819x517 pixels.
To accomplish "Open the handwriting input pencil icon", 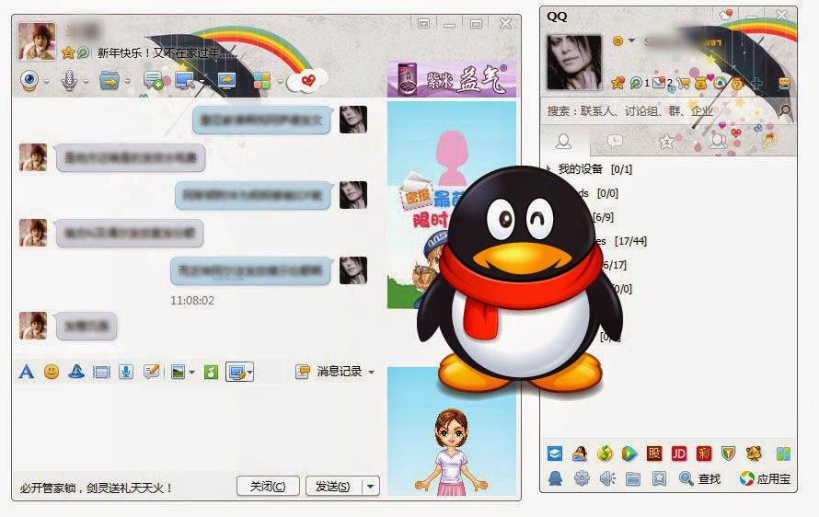I will coord(152,372).
